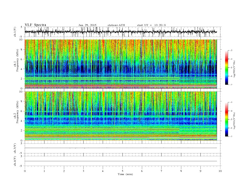Click the flat ch.4 voltage trace
248x192 pixels.
point(121,161)
